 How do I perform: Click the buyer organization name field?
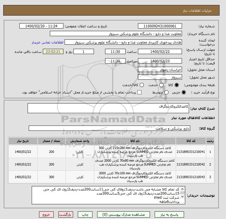click(116, 34)
